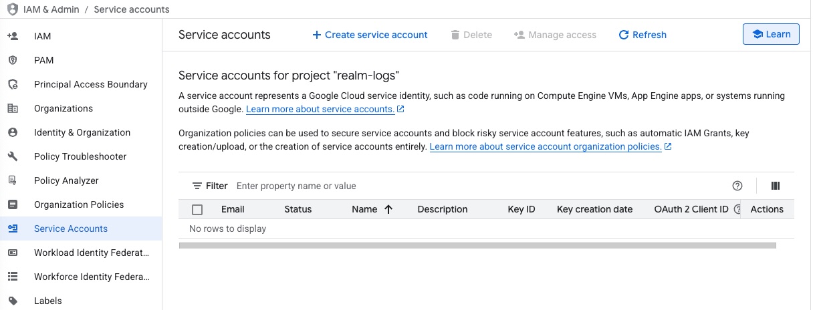Viewport: 813px width, 310px height.
Task: Open Policy Troubleshooter from sidebar
Action: pos(81,156)
